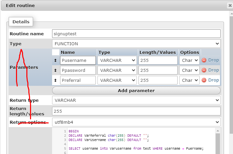Open the Pusername VARCHAR type dropdown
This screenshot has width=233, height=154.
pyautogui.click(x=118, y=60)
